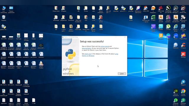This screenshot has width=189, height=106.
Task: Select the FortiClient VPN icon
Action: pyautogui.click(x=183, y=28)
